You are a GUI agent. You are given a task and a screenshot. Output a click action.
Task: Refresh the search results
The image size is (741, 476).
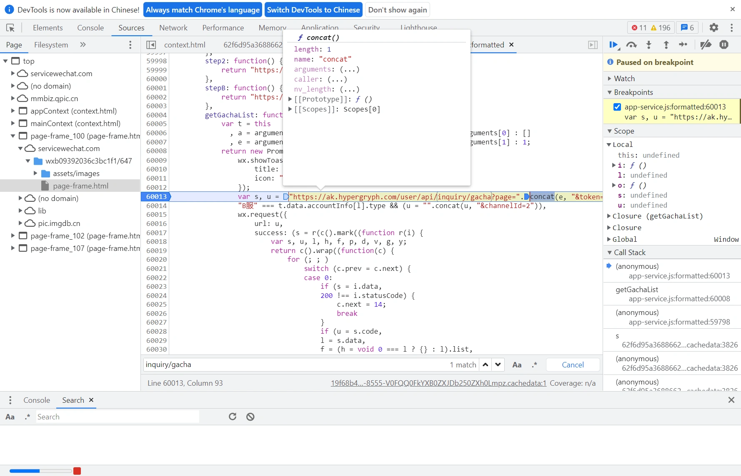pos(233,416)
